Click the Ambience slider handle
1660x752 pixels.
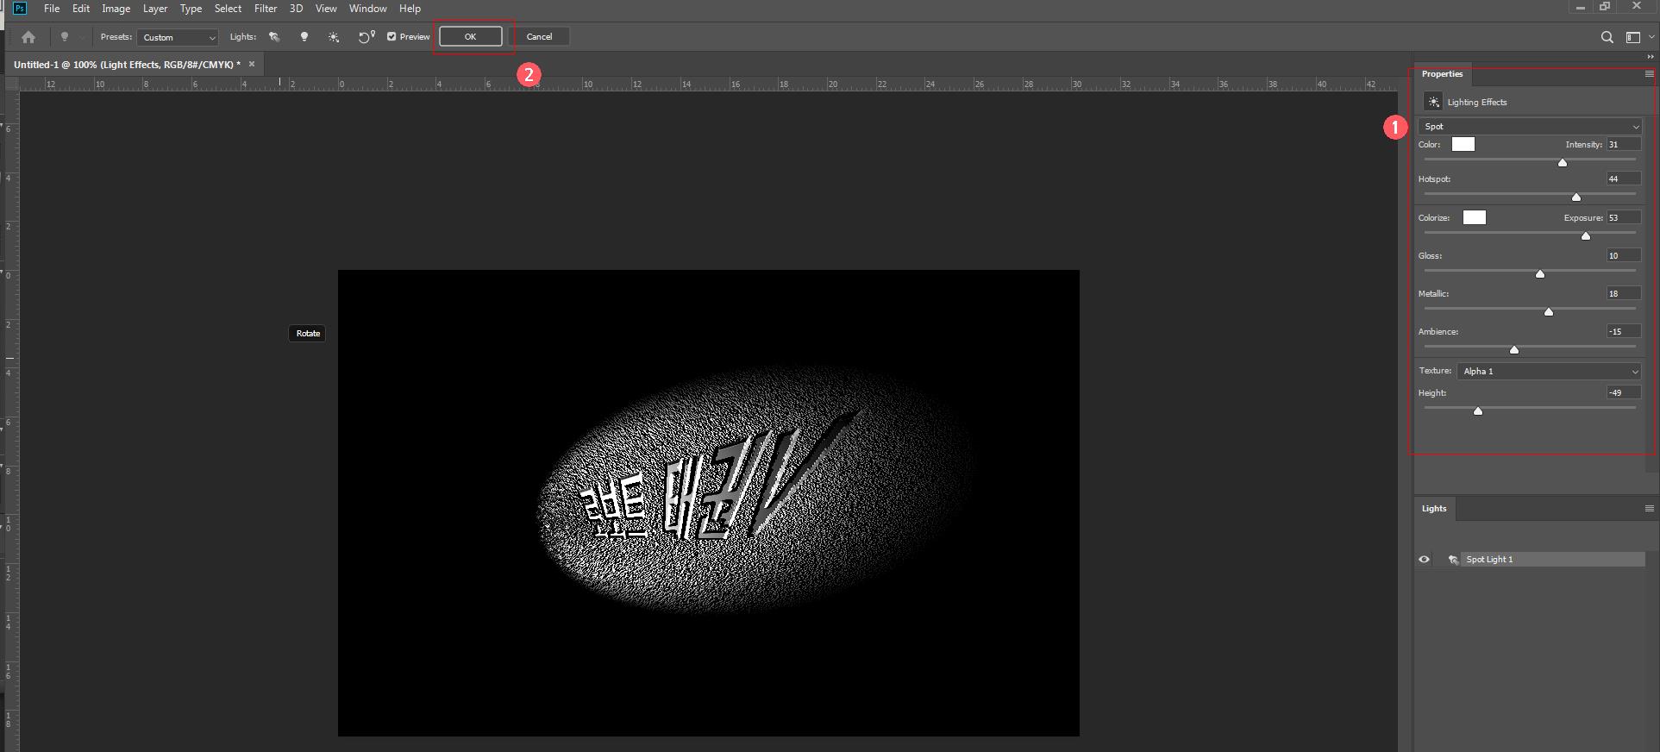click(x=1514, y=349)
